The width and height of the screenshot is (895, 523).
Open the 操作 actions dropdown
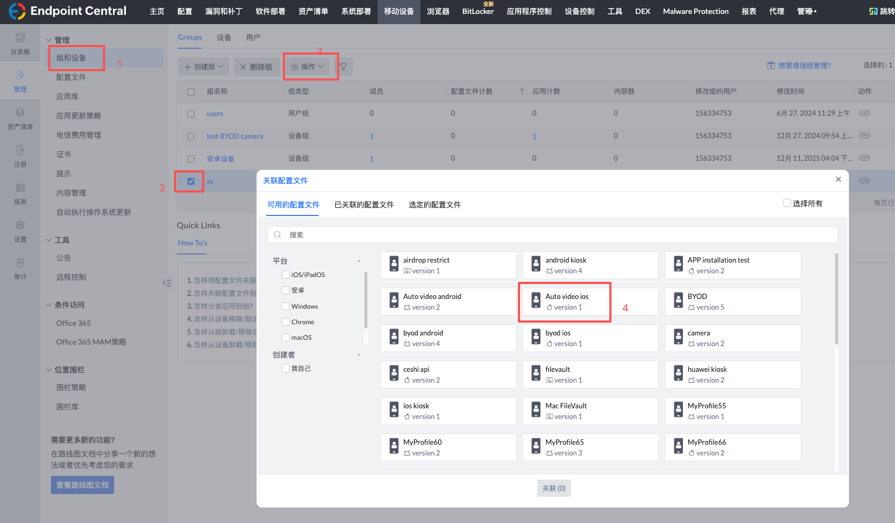point(307,67)
